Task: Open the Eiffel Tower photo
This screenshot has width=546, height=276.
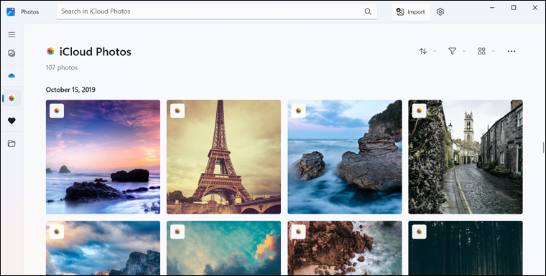Action: (223, 157)
